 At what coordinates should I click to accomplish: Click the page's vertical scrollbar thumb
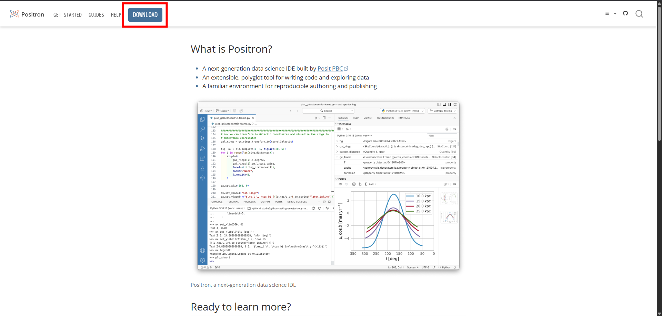(x=659, y=72)
